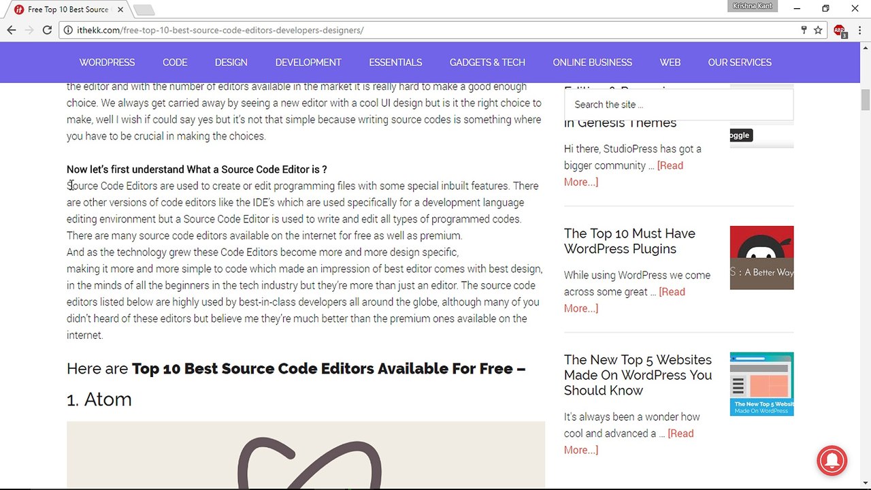
Task: Open the Chrome three-dot menu
Action: click(858, 30)
